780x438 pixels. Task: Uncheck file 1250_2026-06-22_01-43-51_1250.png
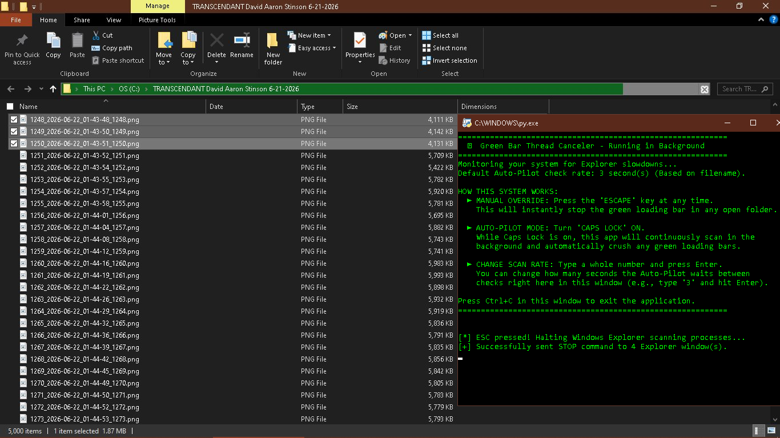coord(14,144)
